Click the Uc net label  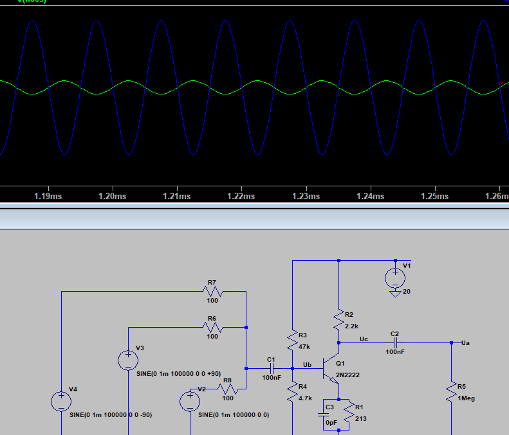pos(364,339)
